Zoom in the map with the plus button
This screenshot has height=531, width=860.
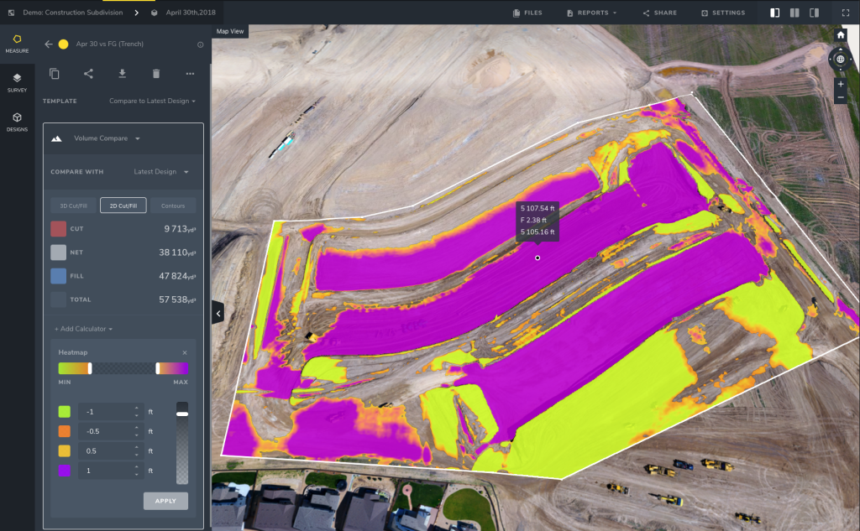[x=841, y=85]
